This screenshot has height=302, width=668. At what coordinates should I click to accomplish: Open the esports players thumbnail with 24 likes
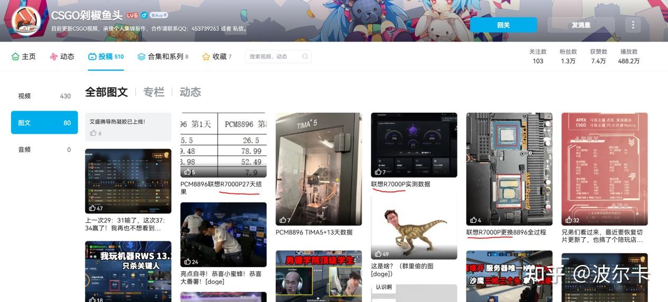[223, 235]
